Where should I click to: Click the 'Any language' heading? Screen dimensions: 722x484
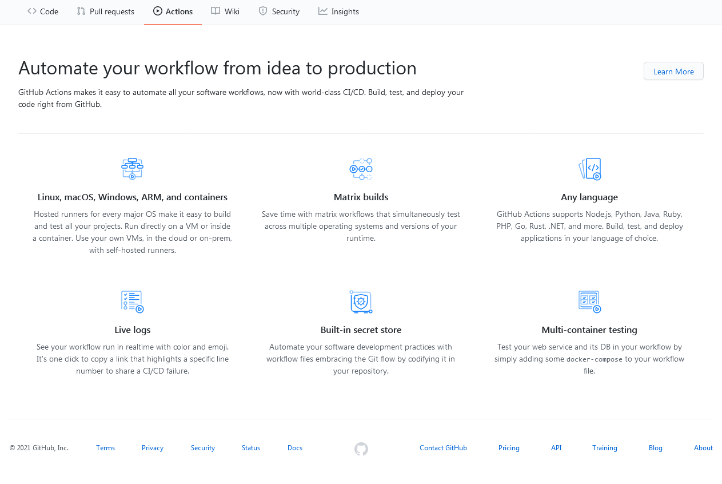coord(589,197)
